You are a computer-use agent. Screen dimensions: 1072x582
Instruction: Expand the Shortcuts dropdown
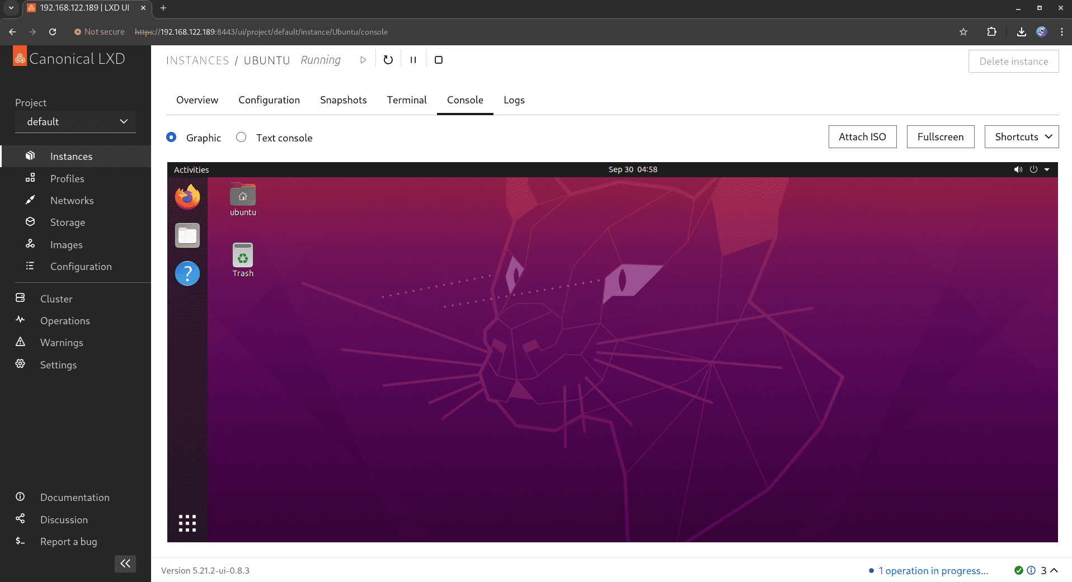click(1022, 137)
